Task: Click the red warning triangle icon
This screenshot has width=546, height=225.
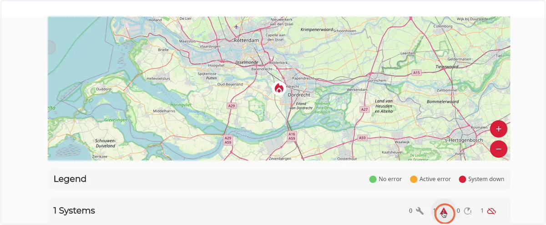Action: pos(444,211)
